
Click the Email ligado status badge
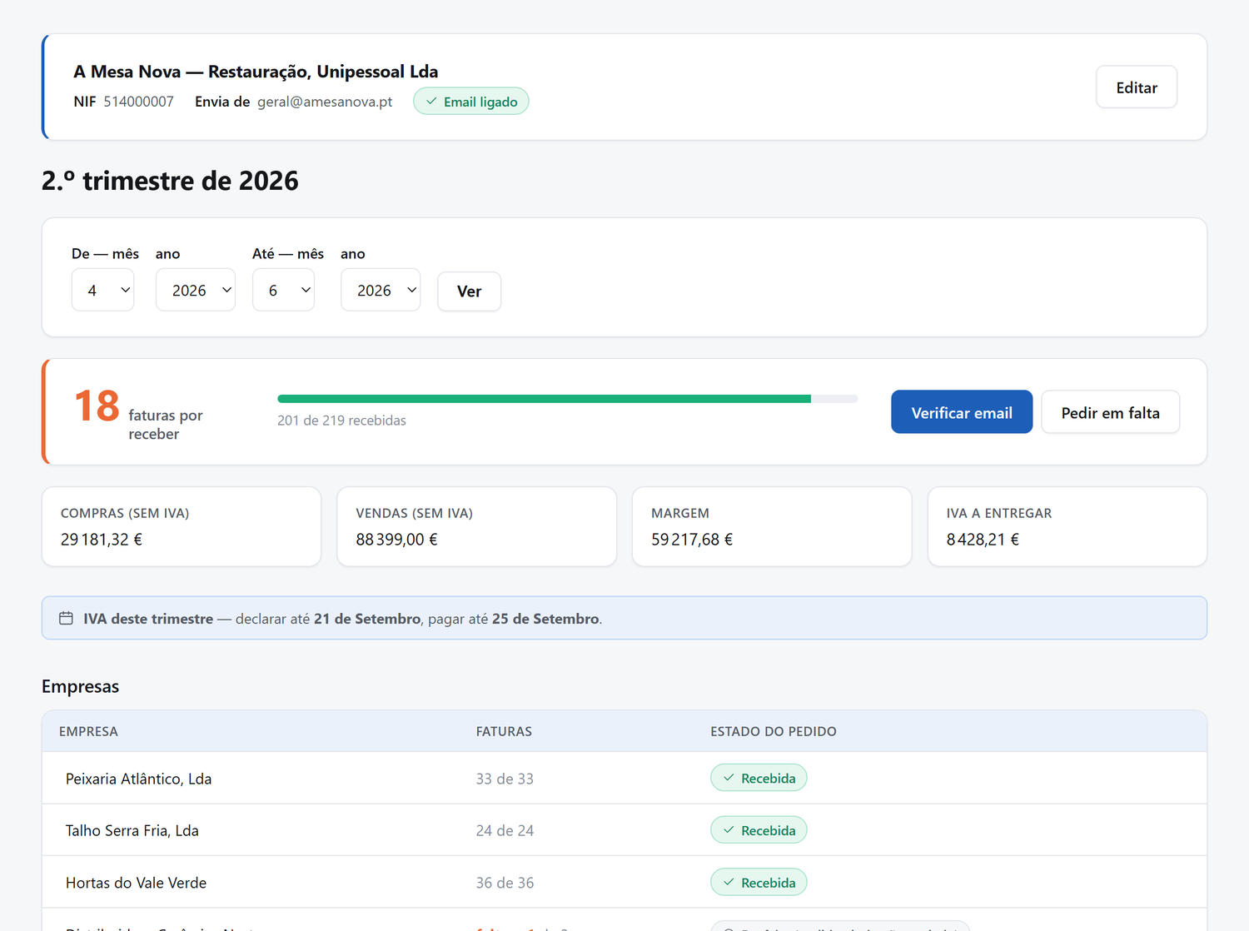click(x=471, y=102)
